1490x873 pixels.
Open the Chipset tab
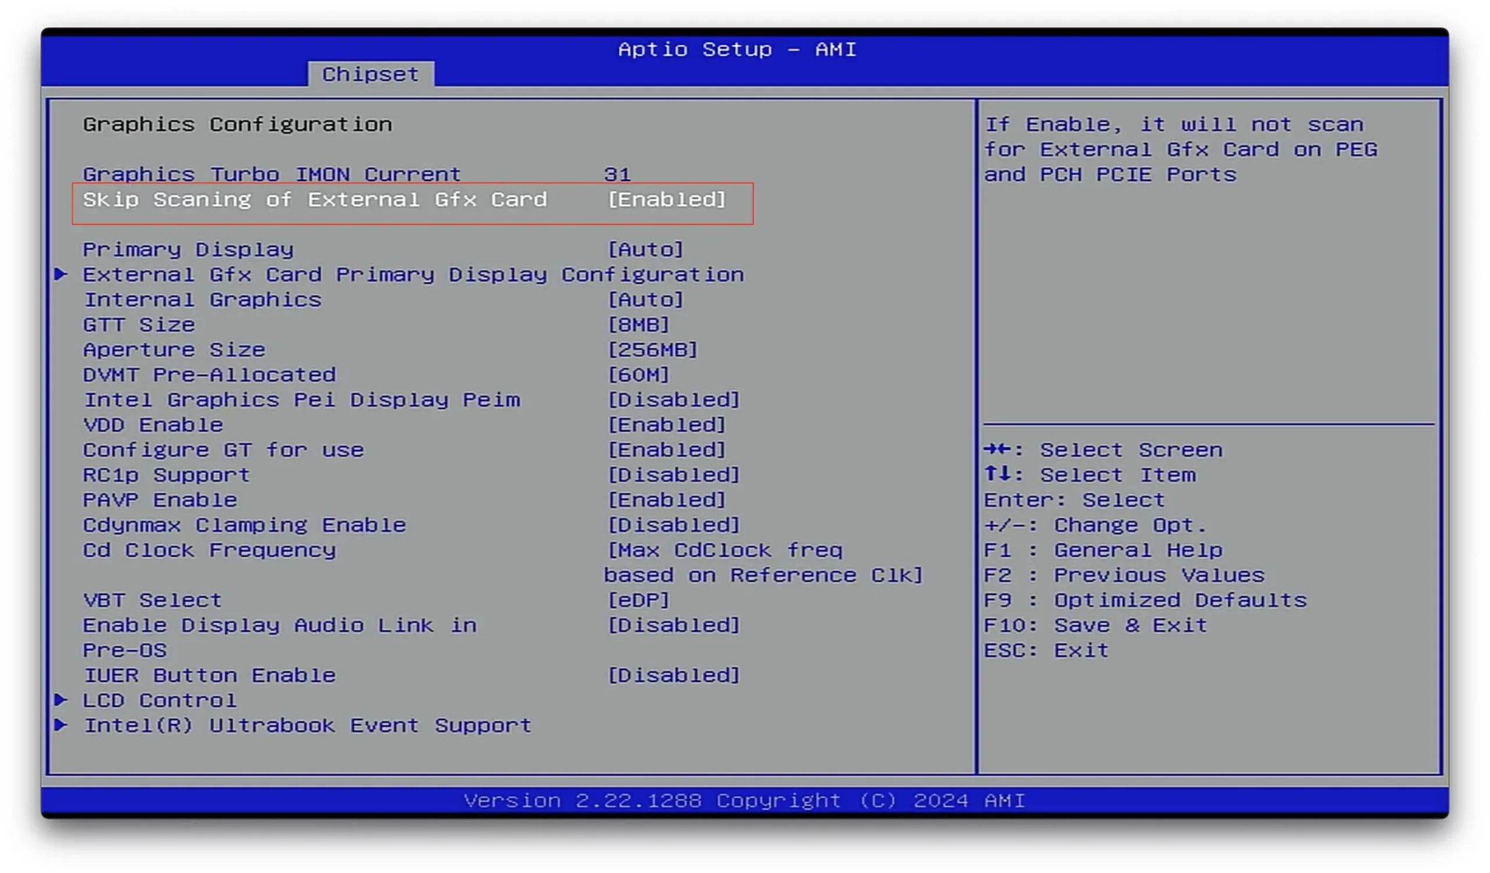pos(370,74)
